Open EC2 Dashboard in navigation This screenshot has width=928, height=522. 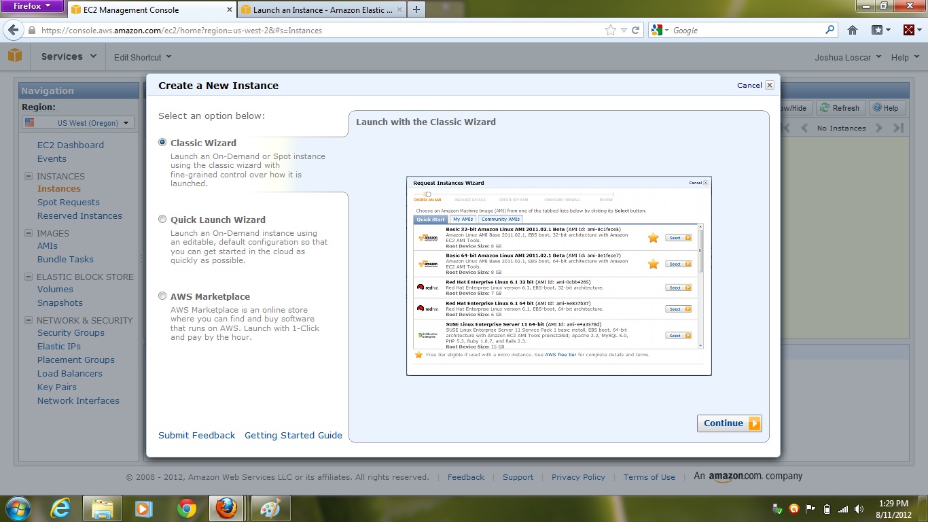71,145
